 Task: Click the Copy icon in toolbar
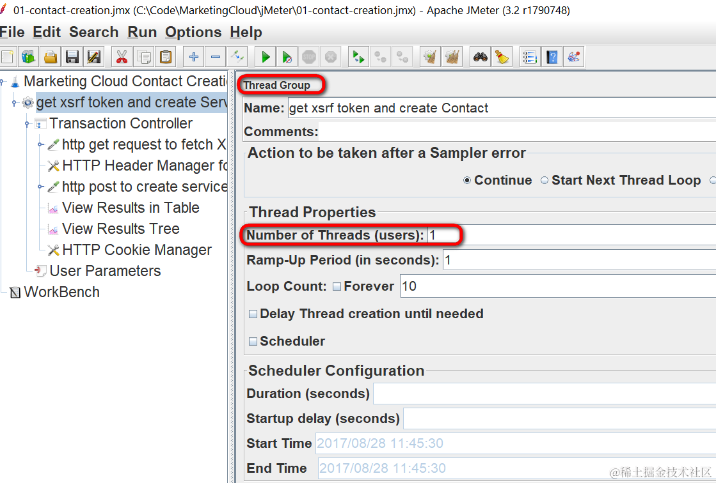point(144,57)
